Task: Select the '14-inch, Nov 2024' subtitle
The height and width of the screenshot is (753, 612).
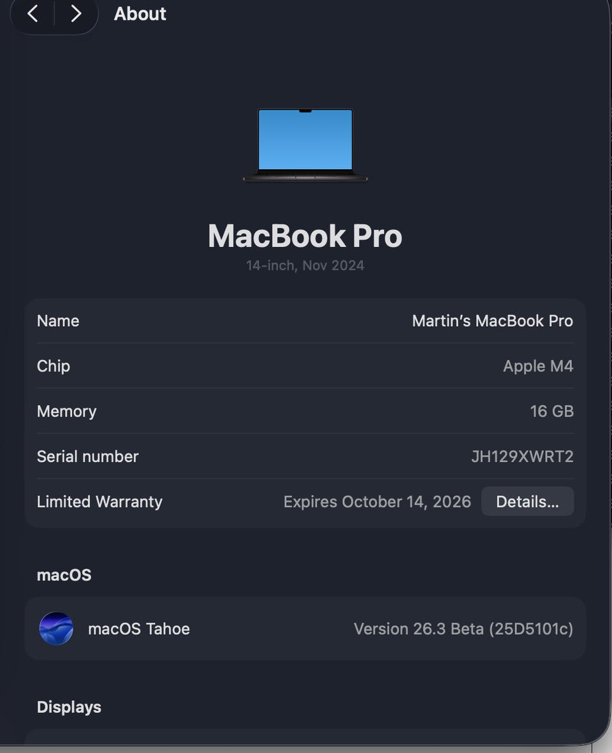Action: (305, 265)
